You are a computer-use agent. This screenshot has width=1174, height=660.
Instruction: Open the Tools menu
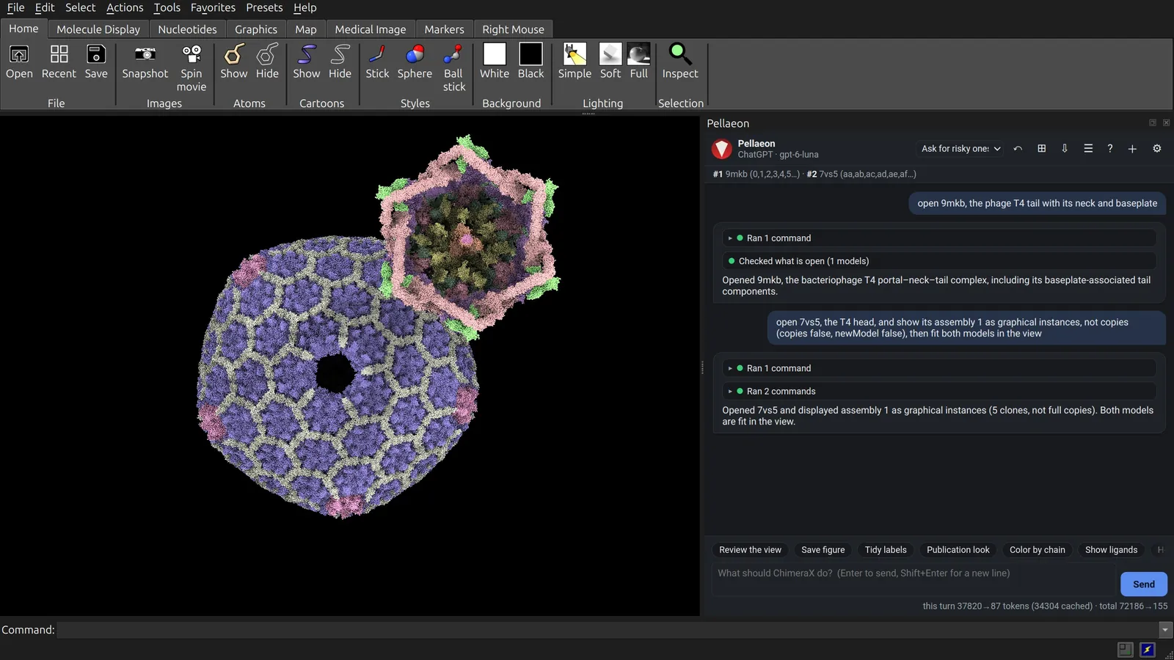coord(167,7)
